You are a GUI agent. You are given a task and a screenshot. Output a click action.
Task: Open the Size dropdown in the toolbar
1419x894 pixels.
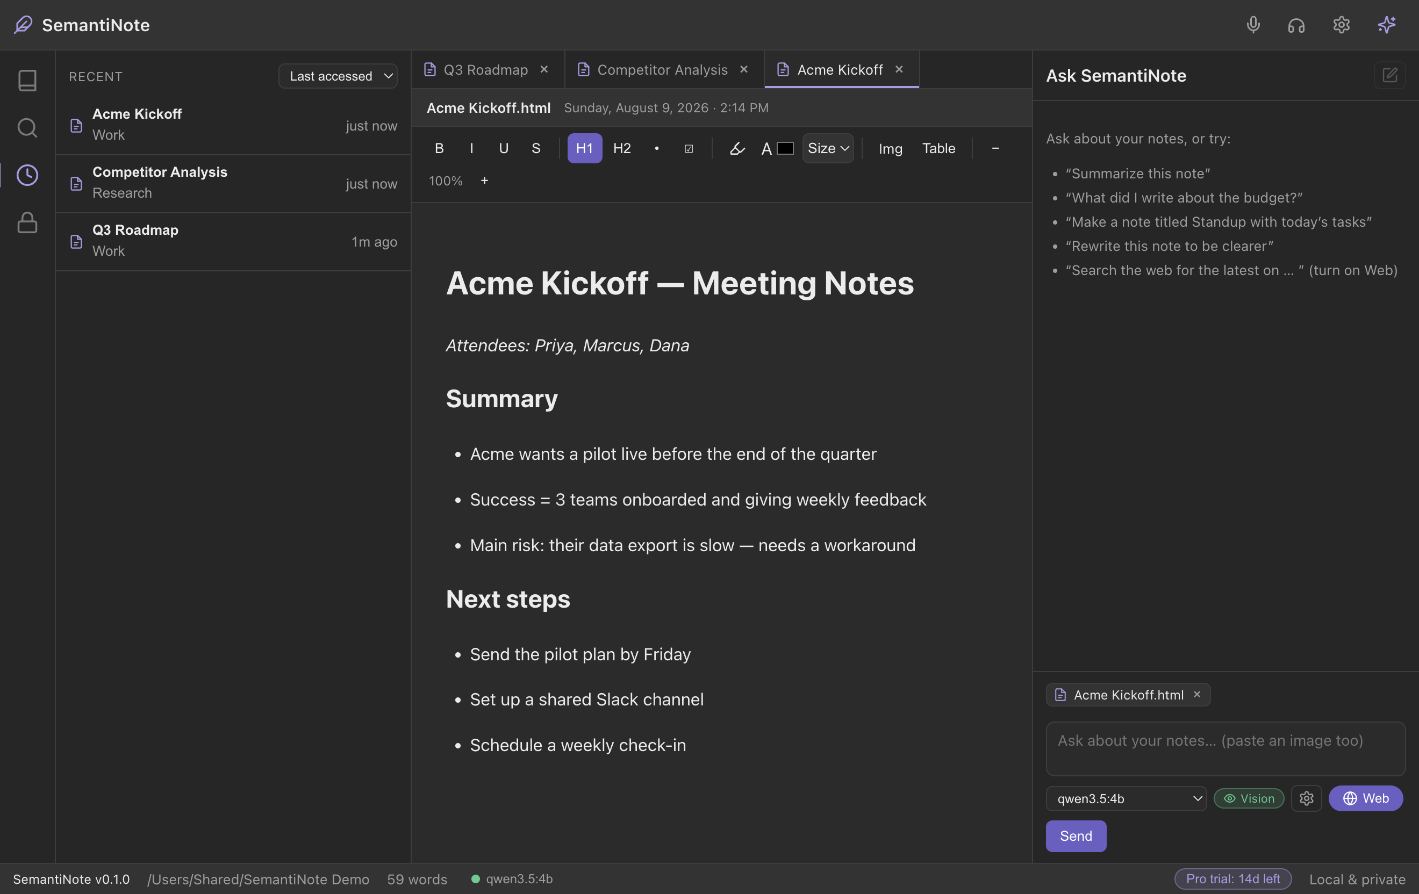coord(828,148)
